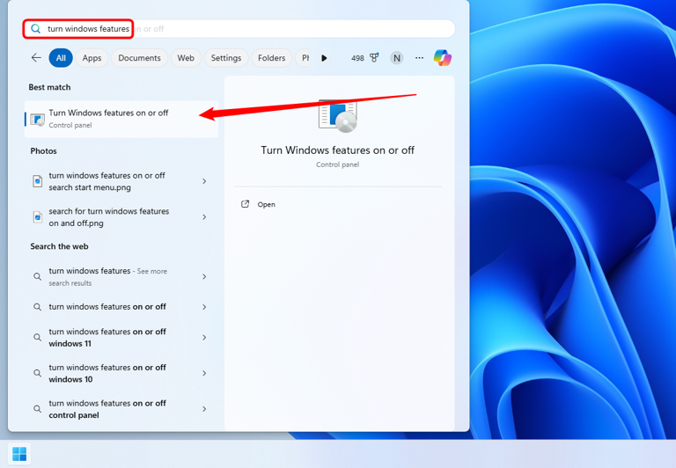Expand chevron for windows 10 suggestion
676x468 pixels.
tap(204, 373)
